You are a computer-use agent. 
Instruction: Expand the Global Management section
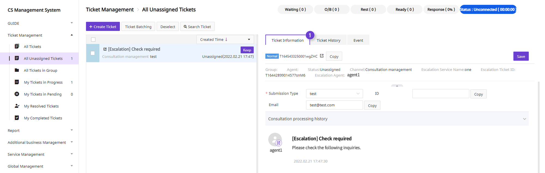(72, 166)
